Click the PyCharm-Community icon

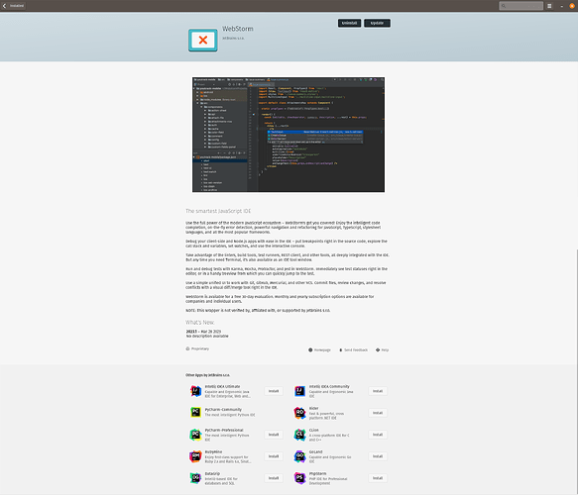(x=195, y=412)
